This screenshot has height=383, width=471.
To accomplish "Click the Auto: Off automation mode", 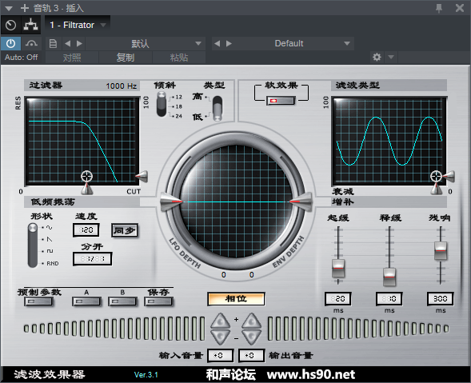I will coord(22,57).
